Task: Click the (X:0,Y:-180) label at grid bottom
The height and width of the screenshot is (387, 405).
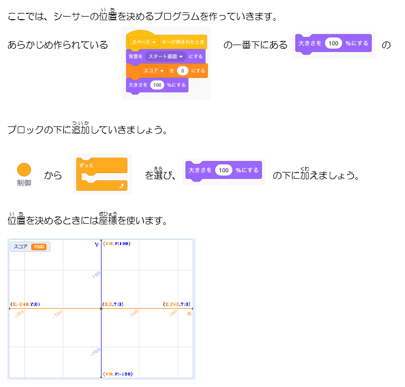Action: pyautogui.click(x=116, y=374)
